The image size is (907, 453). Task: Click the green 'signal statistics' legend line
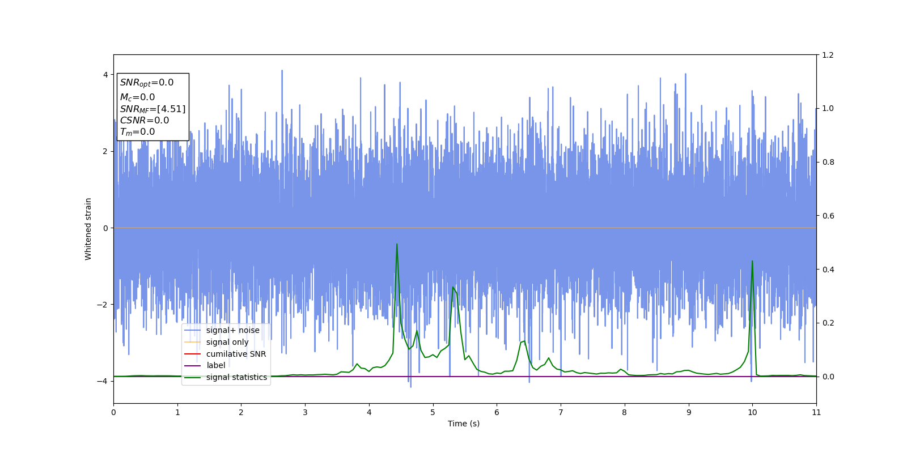point(193,377)
